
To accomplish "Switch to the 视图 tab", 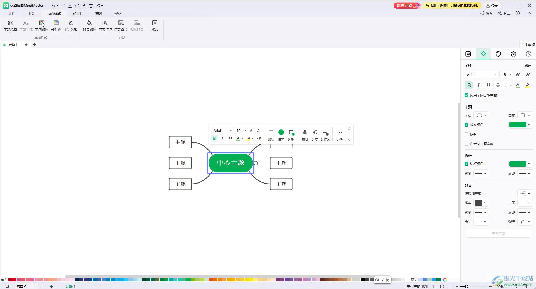I will click(118, 13).
